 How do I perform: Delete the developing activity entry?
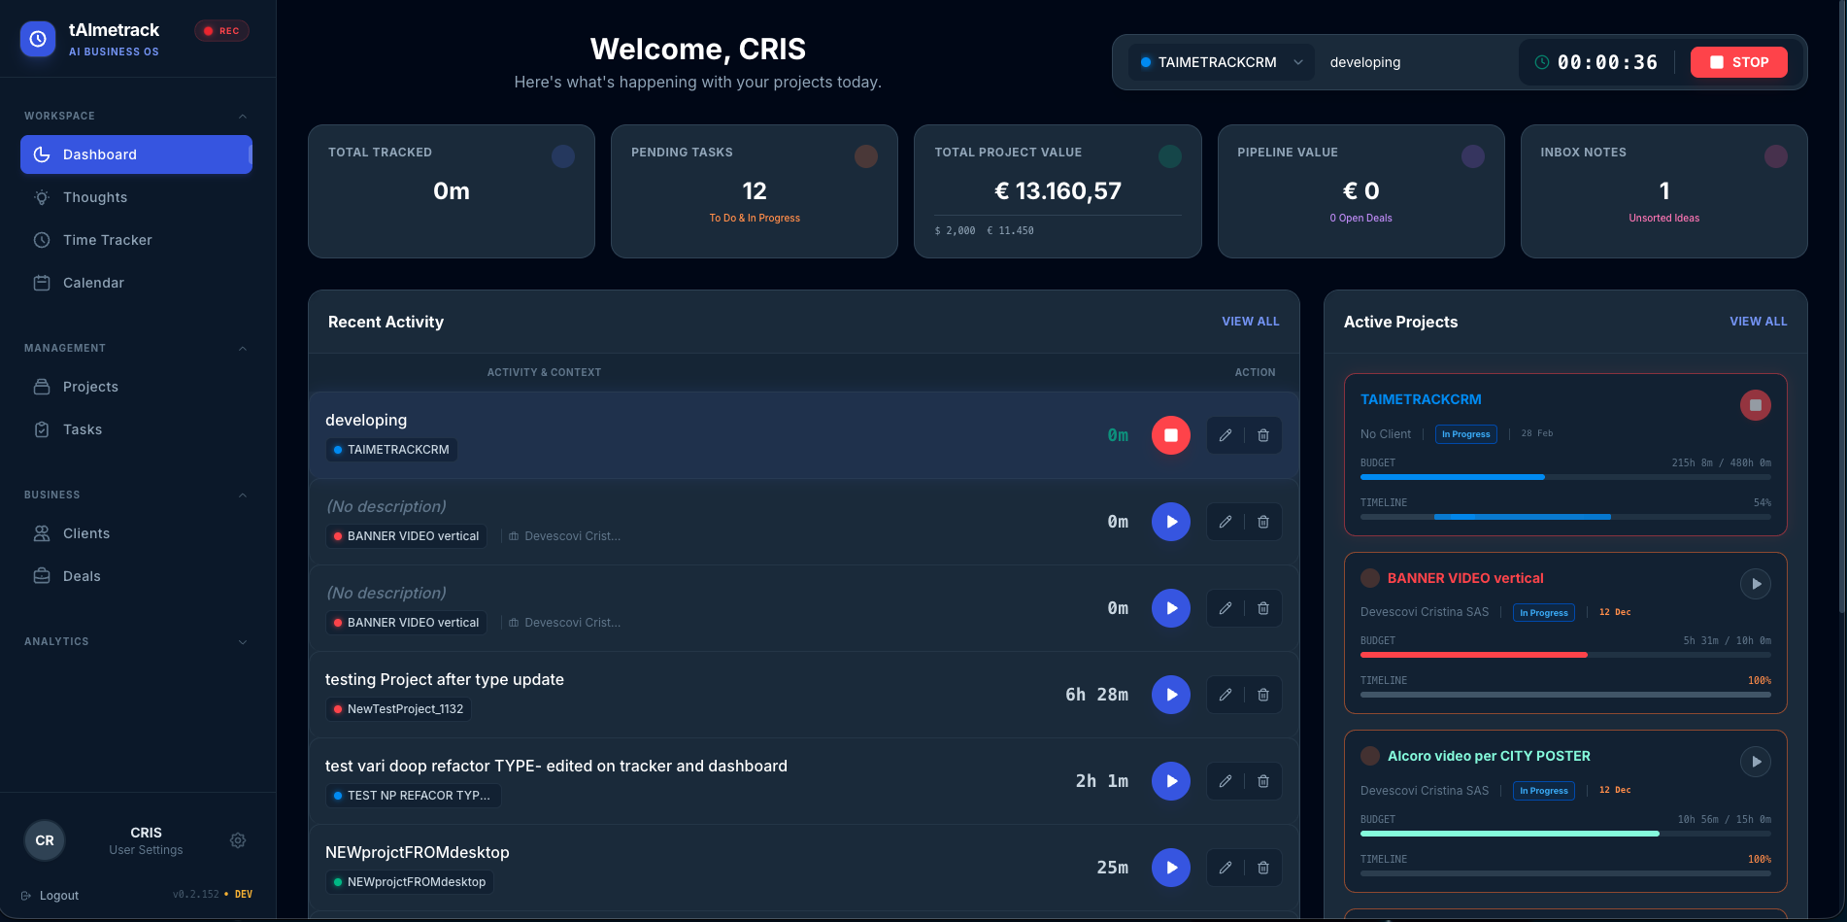click(1263, 435)
